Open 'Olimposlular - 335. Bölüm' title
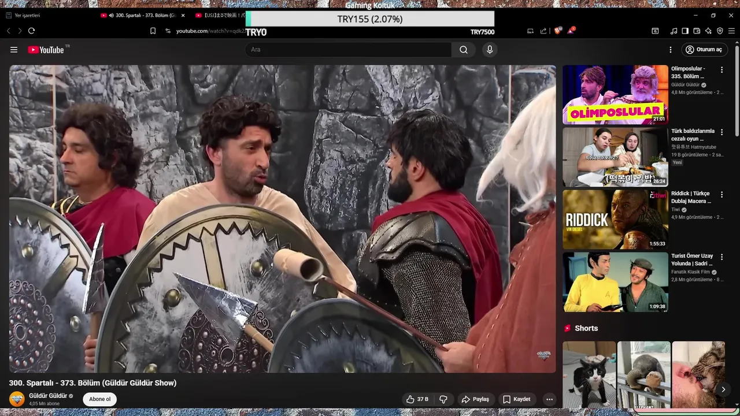The height and width of the screenshot is (416, 740). (688, 72)
